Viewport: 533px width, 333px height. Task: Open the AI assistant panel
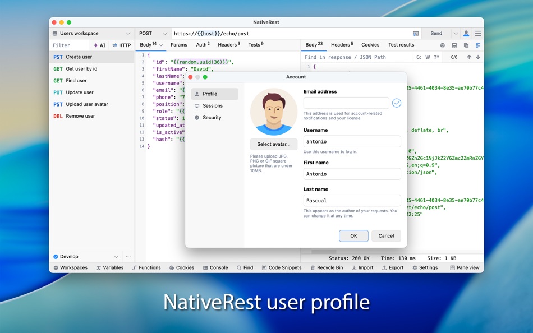click(99, 45)
